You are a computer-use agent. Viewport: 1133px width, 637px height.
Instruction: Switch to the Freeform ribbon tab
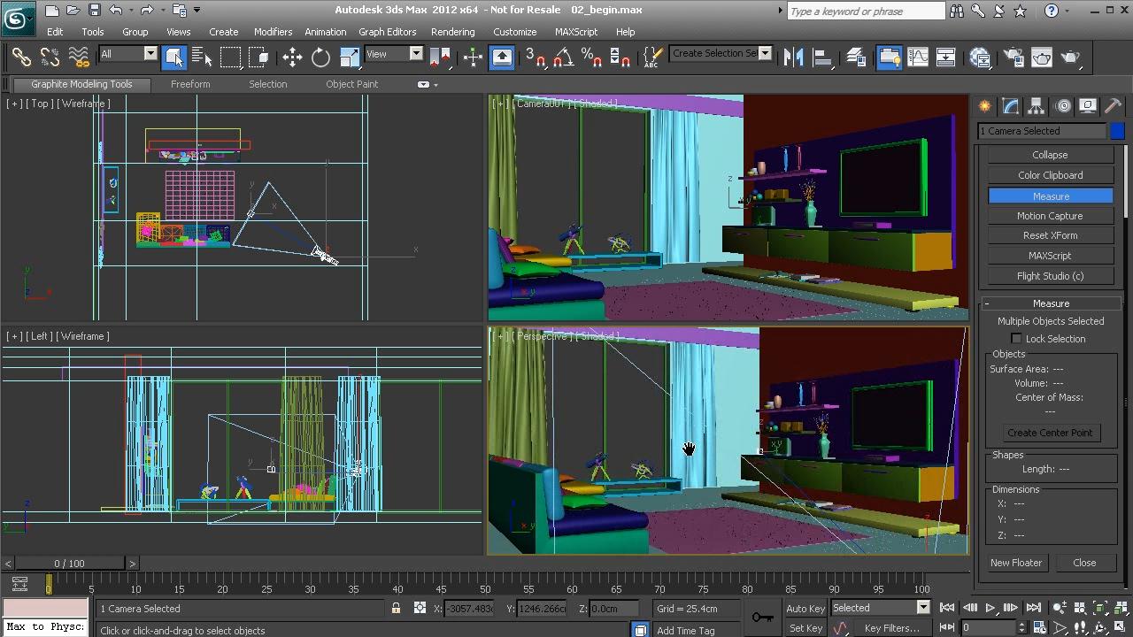click(x=190, y=84)
